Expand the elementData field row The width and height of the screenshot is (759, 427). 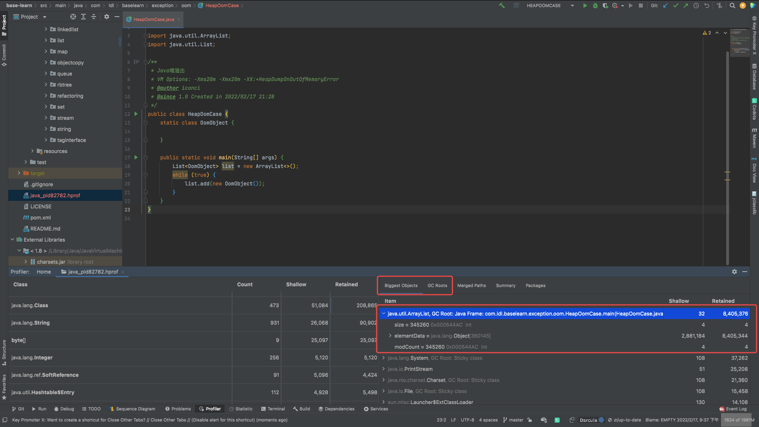click(390, 336)
